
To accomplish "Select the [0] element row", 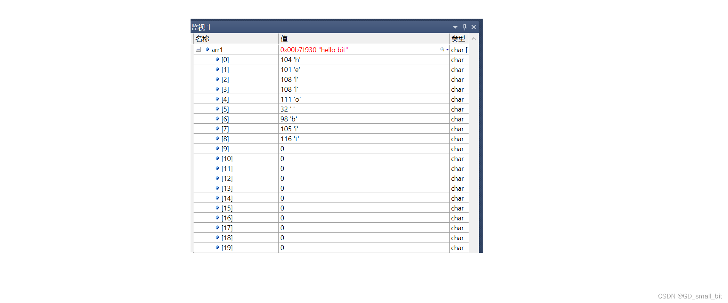I will pos(331,59).
